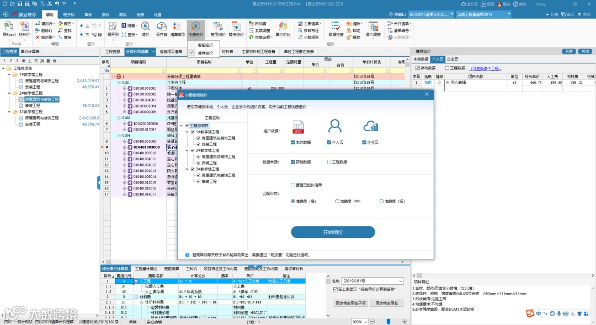596x325 pixels.
Task: Select 智能组价 in the dropdown menu
Action: coord(205,45)
